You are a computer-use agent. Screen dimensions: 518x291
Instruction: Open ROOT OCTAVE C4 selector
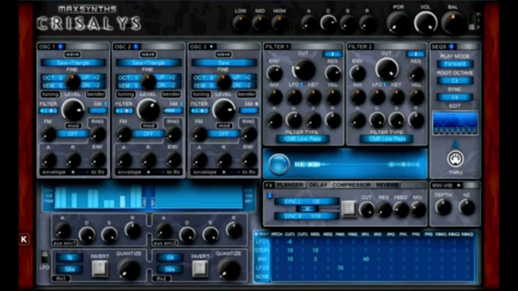pyautogui.click(x=455, y=81)
